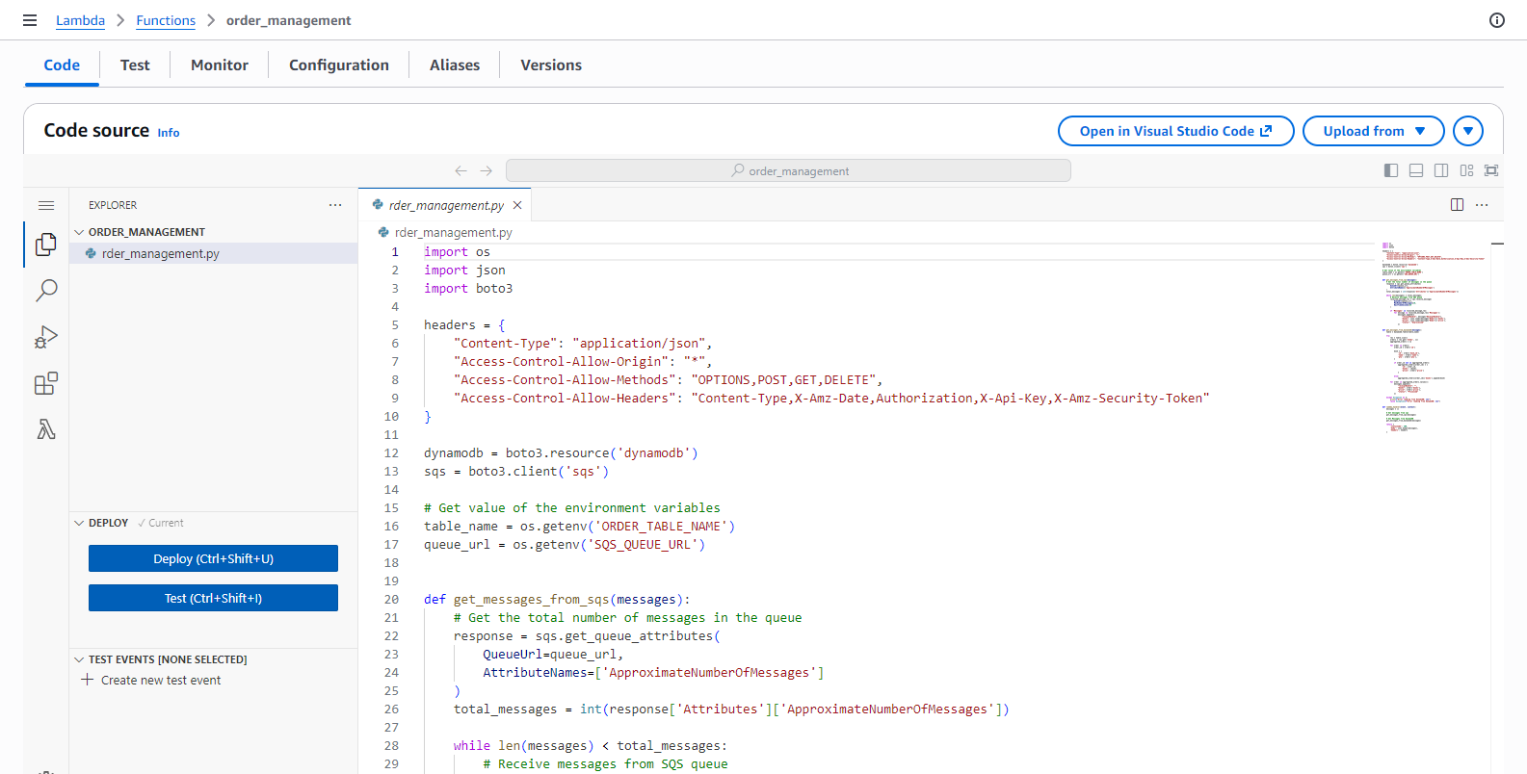The image size is (1527, 774).
Task: Click the Lambda breadcrumb link
Action: (80, 20)
